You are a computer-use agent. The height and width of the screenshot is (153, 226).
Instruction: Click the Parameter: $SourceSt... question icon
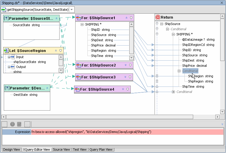tap(6, 19)
